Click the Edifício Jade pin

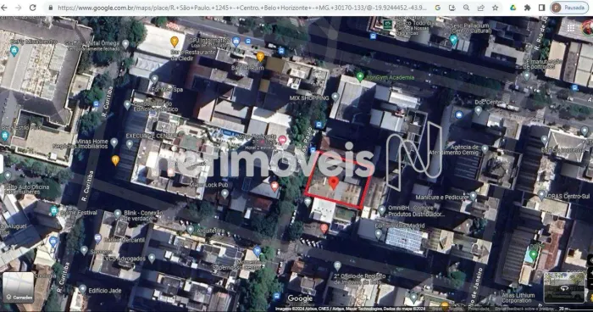82,290
